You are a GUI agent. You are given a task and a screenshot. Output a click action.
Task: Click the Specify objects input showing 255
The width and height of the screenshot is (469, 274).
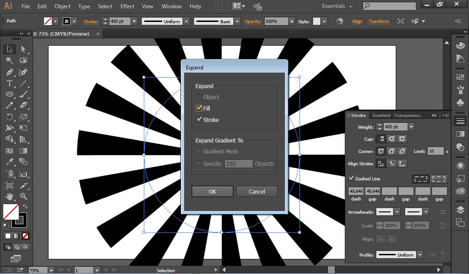239,163
